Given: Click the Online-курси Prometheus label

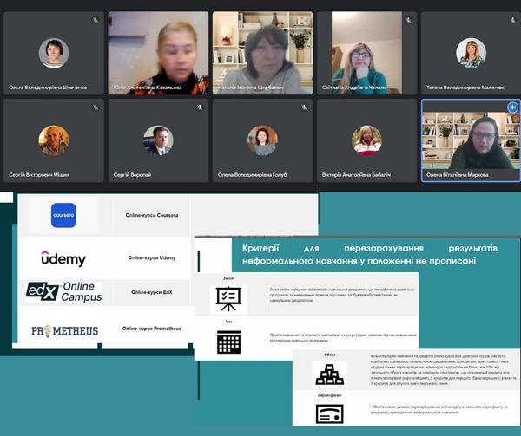Looking at the screenshot, I should click(152, 329).
